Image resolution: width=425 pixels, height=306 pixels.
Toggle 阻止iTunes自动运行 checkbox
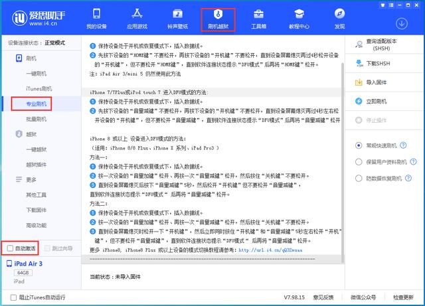click(13, 297)
